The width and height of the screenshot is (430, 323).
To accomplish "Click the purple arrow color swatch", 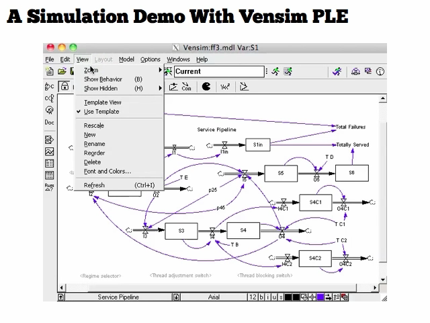I will (x=320, y=297).
